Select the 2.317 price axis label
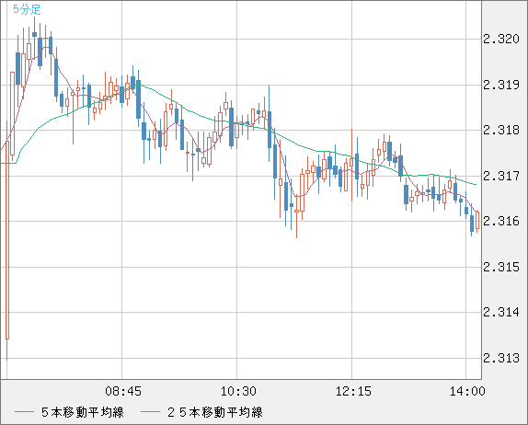The image size is (528, 425). 501,176
